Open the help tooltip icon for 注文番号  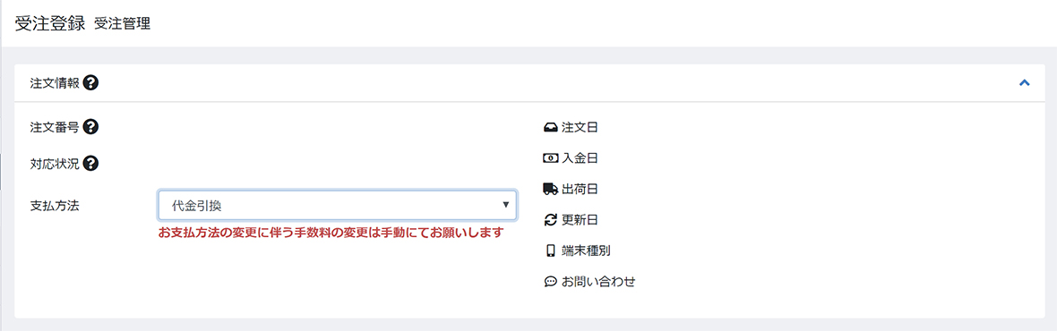click(91, 126)
